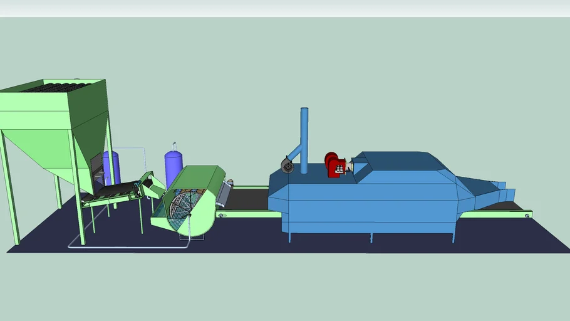Click the black belt between drum and dryer
Screen dimensions: 570x321
pyautogui.click(x=247, y=199)
